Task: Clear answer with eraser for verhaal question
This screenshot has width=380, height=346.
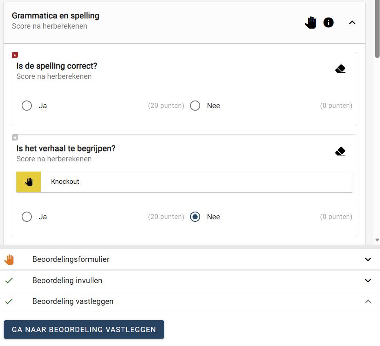Action: coord(340,151)
